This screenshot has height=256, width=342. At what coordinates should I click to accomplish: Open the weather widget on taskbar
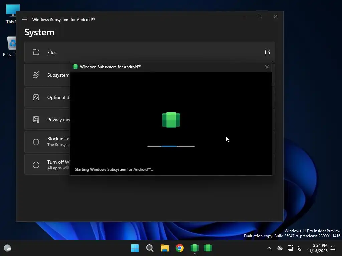pyautogui.click(x=8, y=248)
